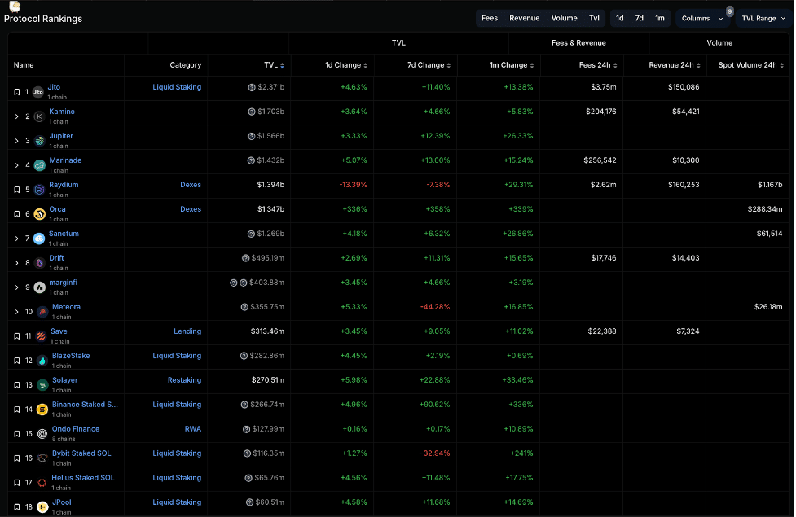Click Jito's $3.75m fees value
This screenshot has height=517, width=796.
pos(604,87)
